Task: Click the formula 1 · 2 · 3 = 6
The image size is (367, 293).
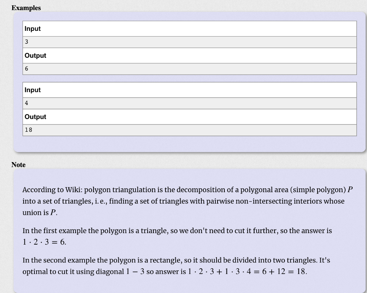Action: coord(44,242)
